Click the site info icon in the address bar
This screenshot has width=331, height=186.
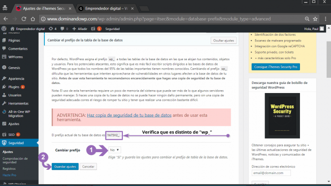[43, 19]
